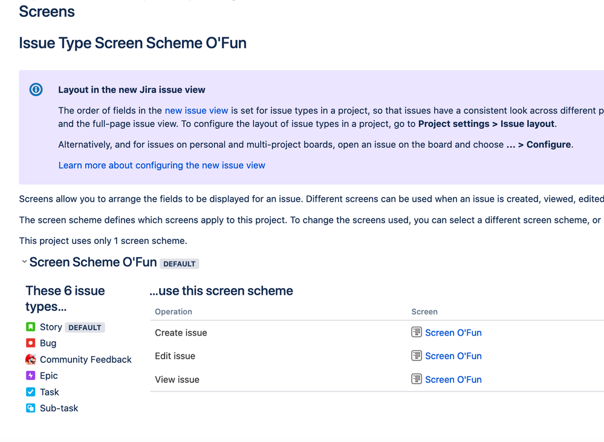
Task: Open Screen O'Fun for Edit issue
Action: click(453, 356)
